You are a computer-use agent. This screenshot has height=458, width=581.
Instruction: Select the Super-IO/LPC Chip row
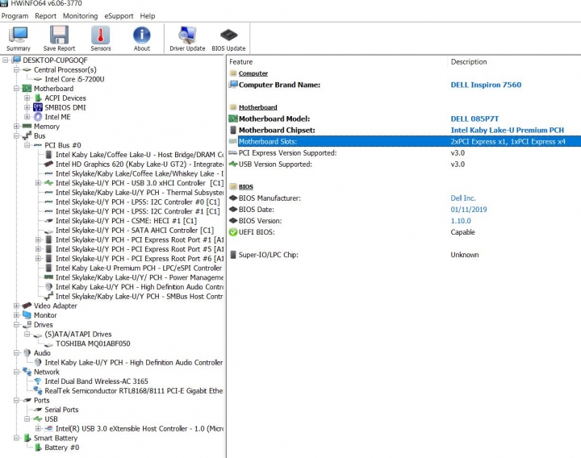pyautogui.click(x=404, y=255)
